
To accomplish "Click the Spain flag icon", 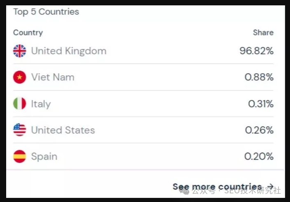I will (19, 156).
